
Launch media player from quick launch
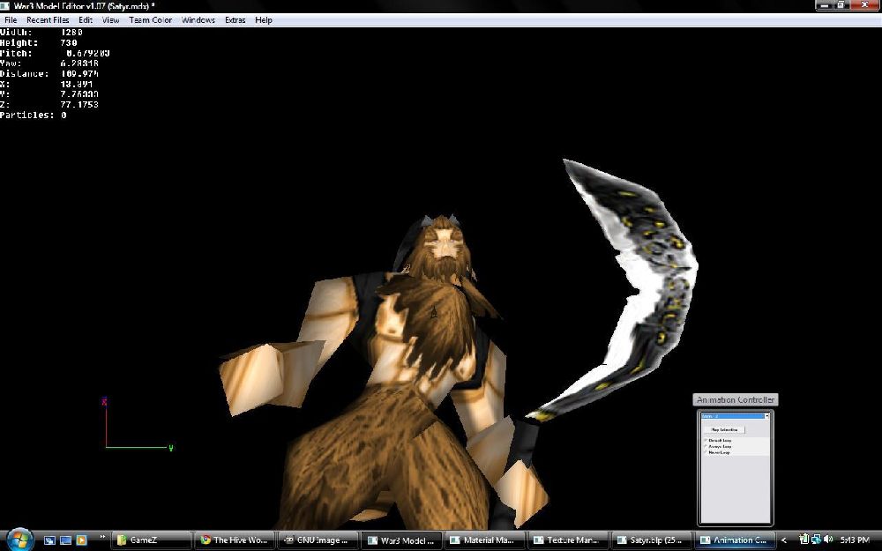81,540
